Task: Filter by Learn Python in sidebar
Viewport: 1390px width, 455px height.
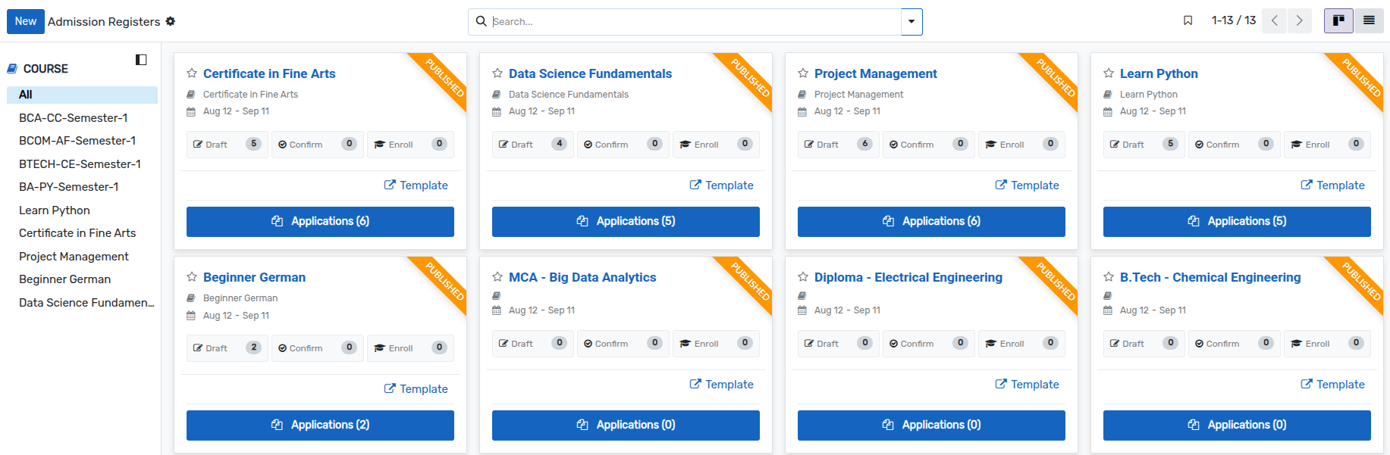Action: point(82,210)
